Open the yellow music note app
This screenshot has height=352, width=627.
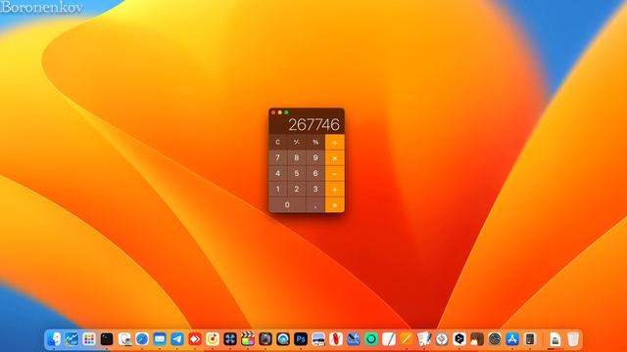point(213,339)
